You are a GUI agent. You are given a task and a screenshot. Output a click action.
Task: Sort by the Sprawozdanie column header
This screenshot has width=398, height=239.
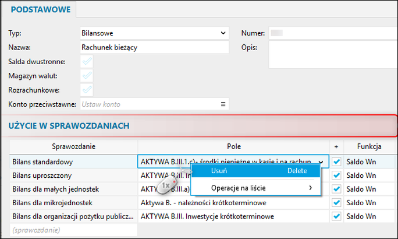click(74, 146)
